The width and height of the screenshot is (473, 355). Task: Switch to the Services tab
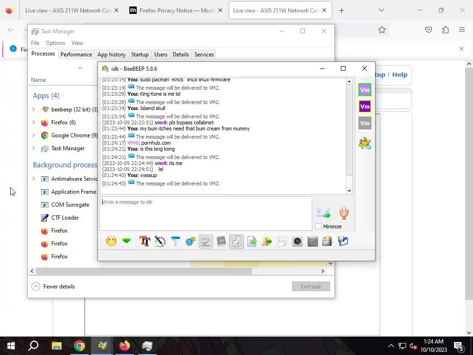(x=204, y=55)
